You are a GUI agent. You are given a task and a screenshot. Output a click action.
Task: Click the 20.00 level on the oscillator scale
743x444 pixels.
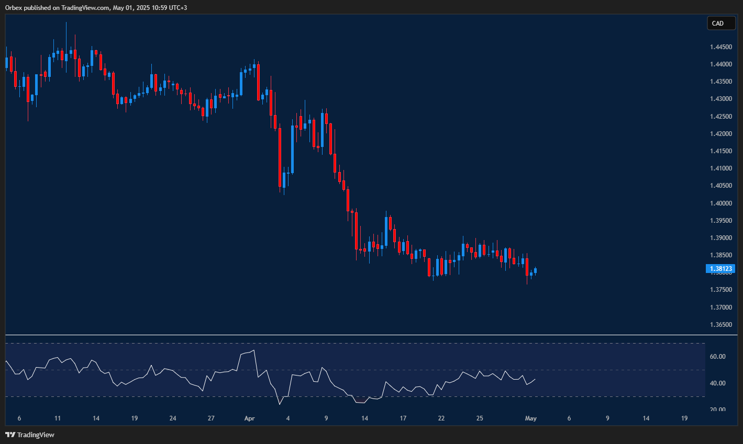717,409
